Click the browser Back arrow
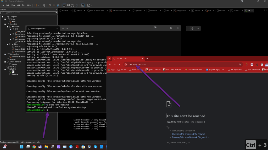 pyautogui.click(x=110, y=65)
